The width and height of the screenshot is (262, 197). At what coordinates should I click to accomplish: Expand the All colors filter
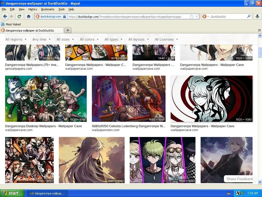(x=89, y=39)
